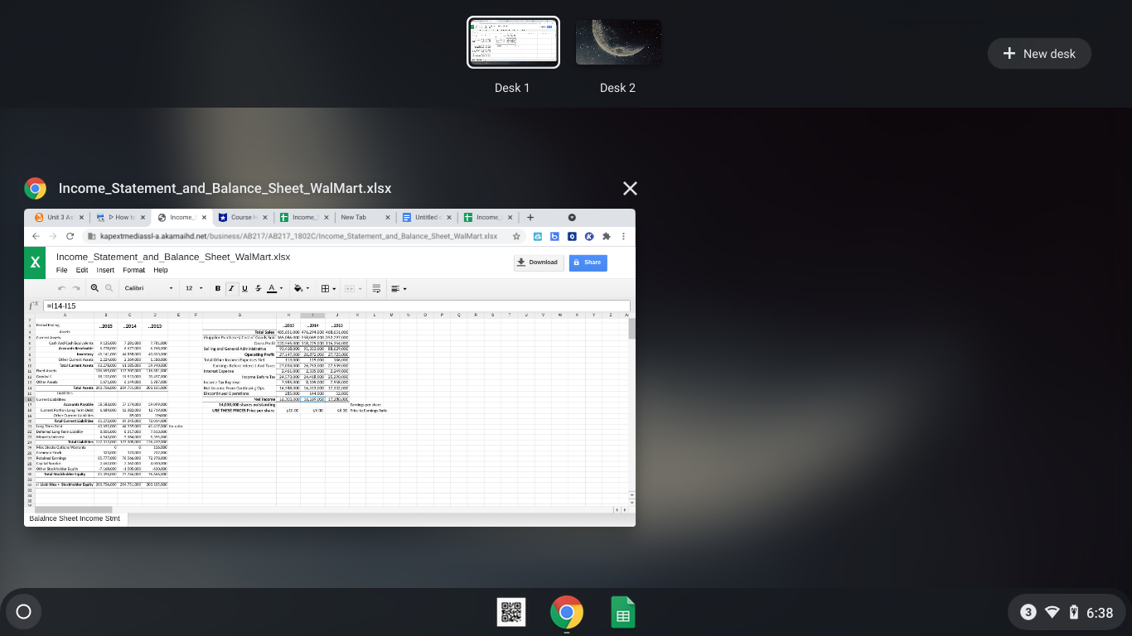Image resolution: width=1132 pixels, height=636 pixels.
Task: Select the 'Balalnce Sheet Income Stmt' sheet tab
Action: tap(75, 518)
